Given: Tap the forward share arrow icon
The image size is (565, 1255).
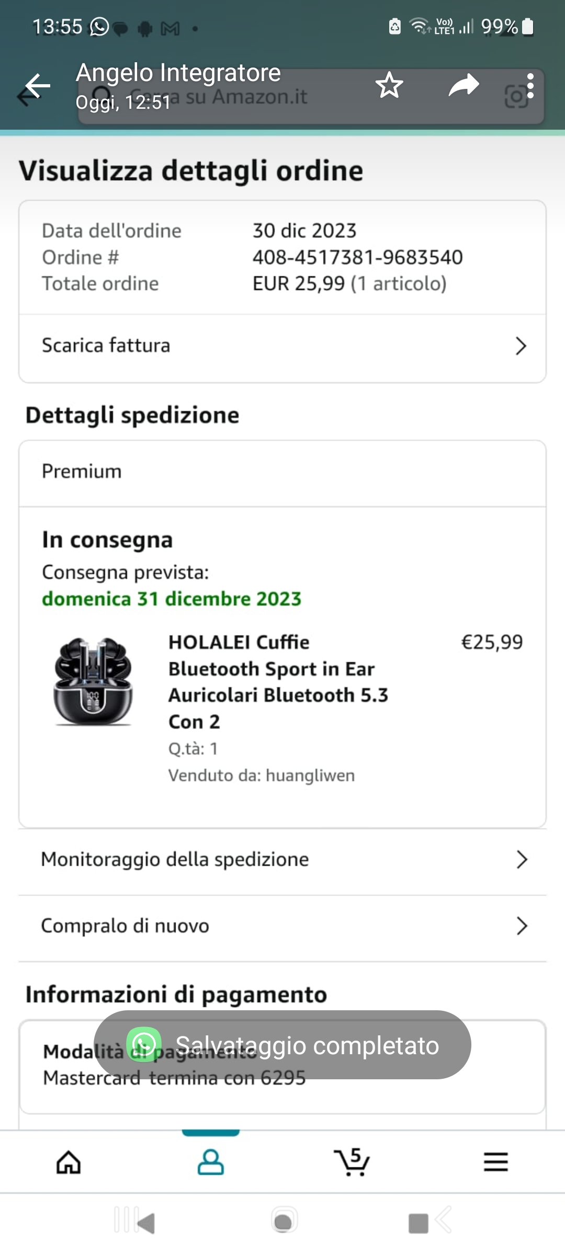Looking at the screenshot, I should [x=464, y=86].
